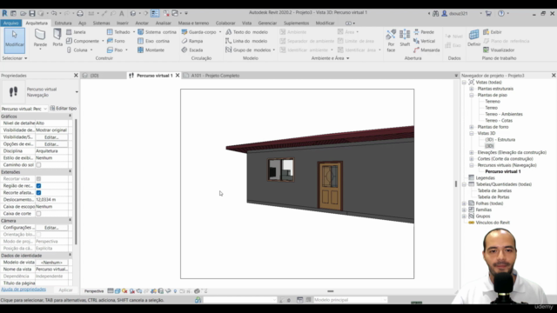
Task: Open Grupo de modelos tool
Action: click(x=248, y=50)
